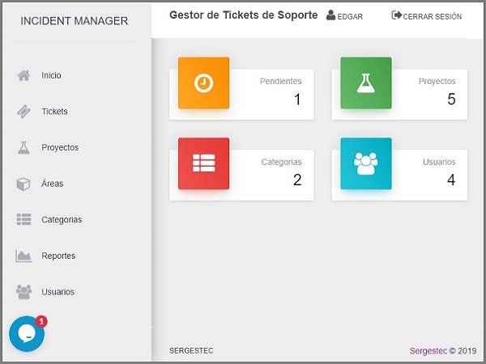
Task: Click Cerrar Sesión to log out
Action: pos(427,16)
